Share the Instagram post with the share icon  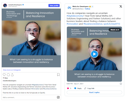(x=12, y=75)
